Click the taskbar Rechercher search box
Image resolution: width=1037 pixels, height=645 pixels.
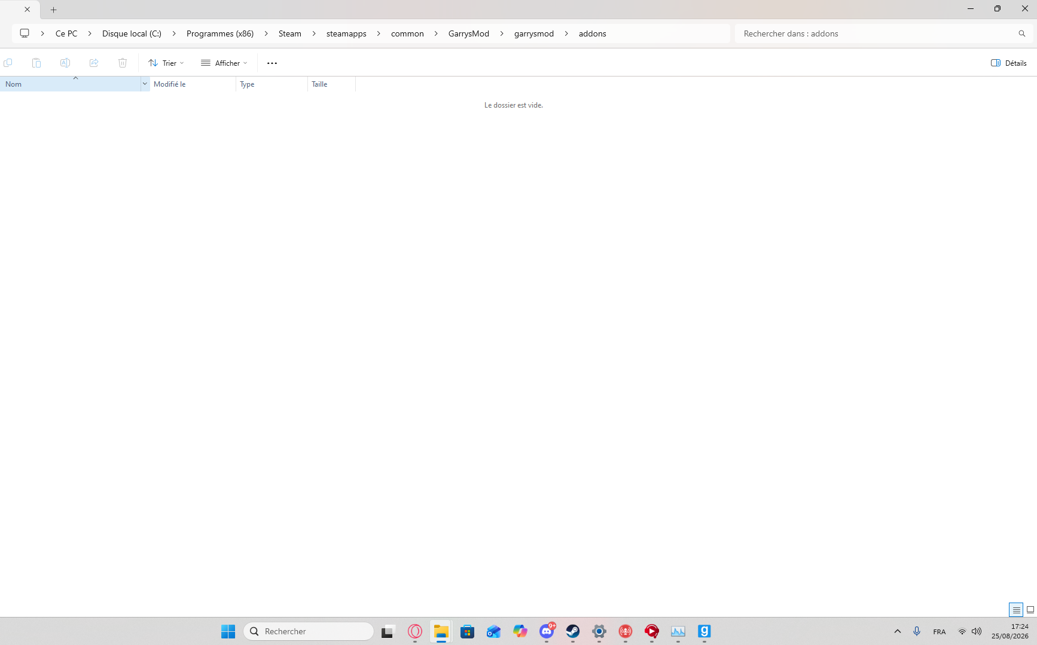click(309, 631)
